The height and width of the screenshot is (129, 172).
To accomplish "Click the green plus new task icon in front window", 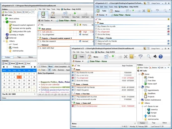I will point(113,56).
